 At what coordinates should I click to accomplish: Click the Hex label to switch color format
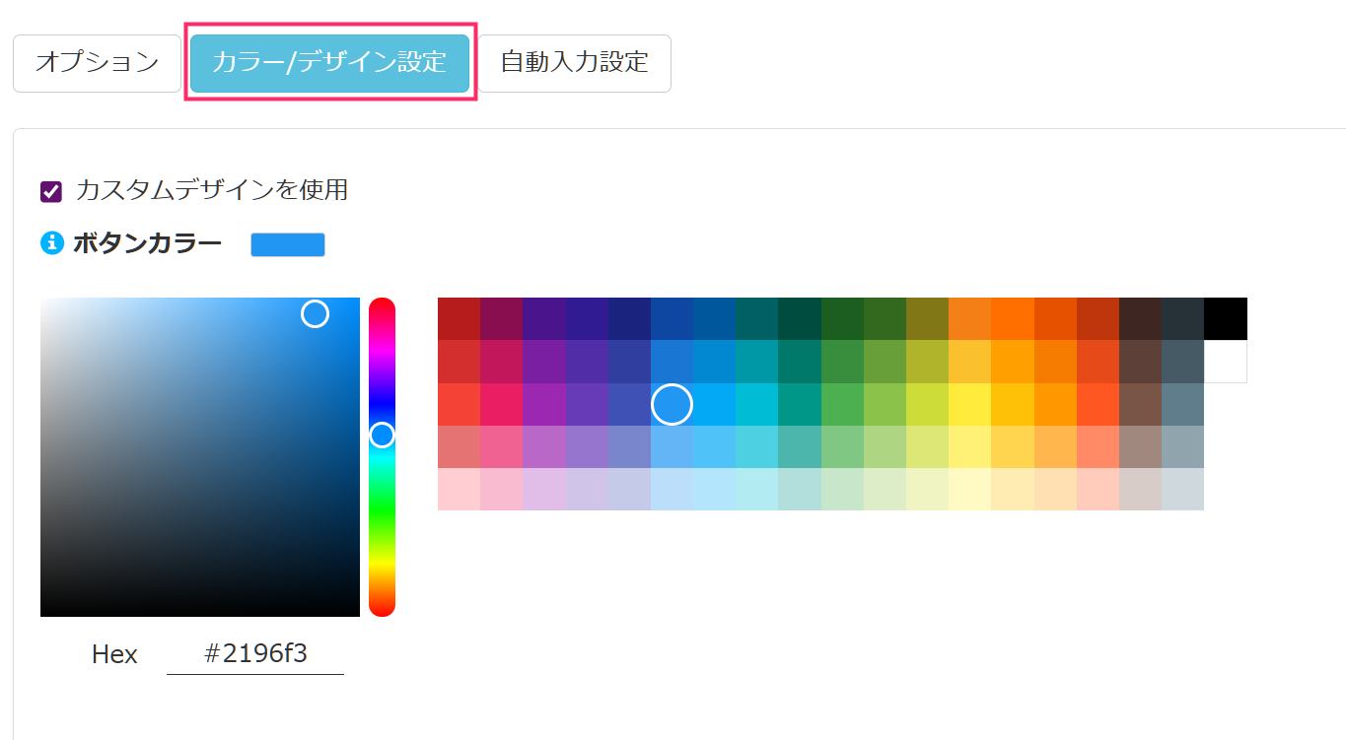114,654
